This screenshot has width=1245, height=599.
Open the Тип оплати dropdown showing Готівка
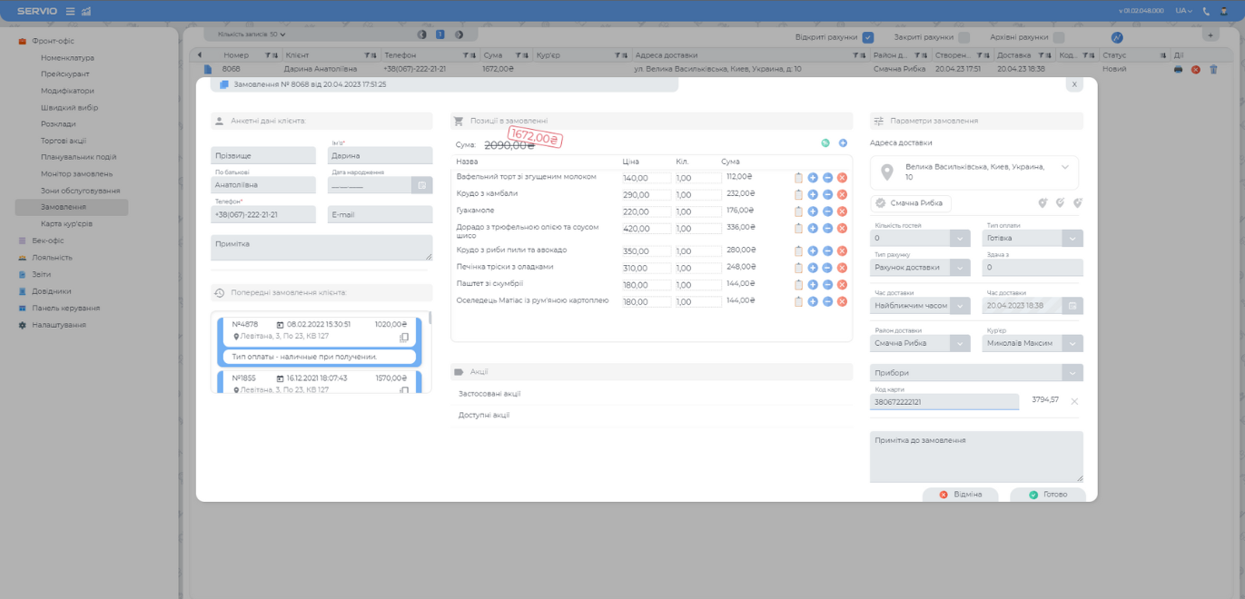point(1072,239)
